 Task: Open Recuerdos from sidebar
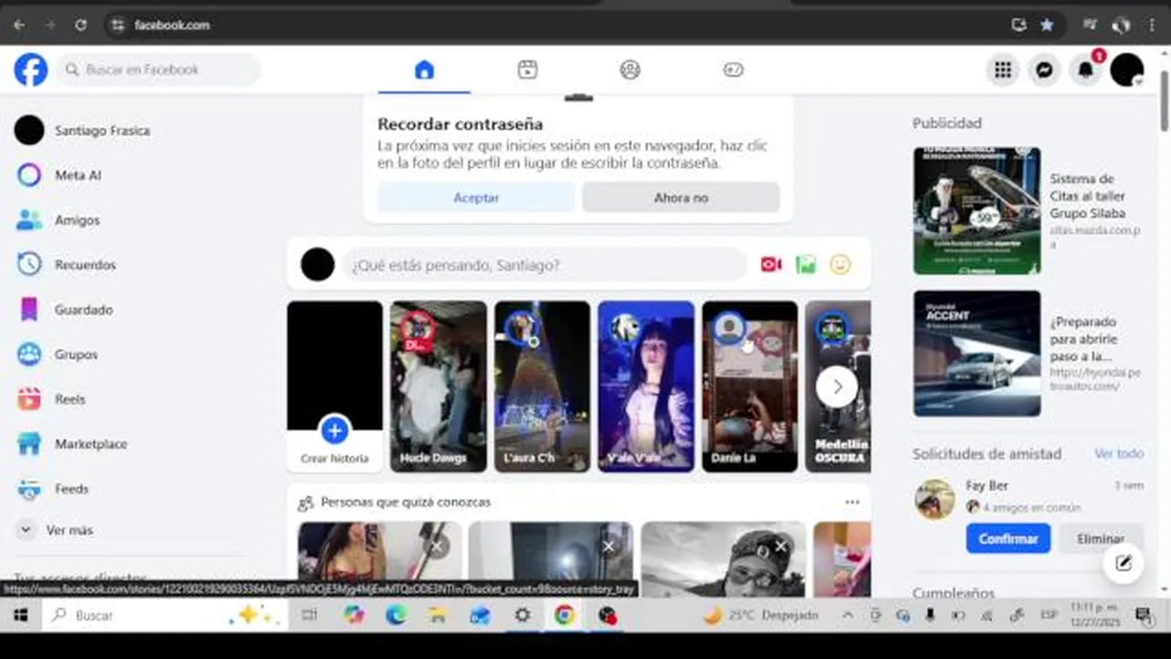pyautogui.click(x=85, y=265)
